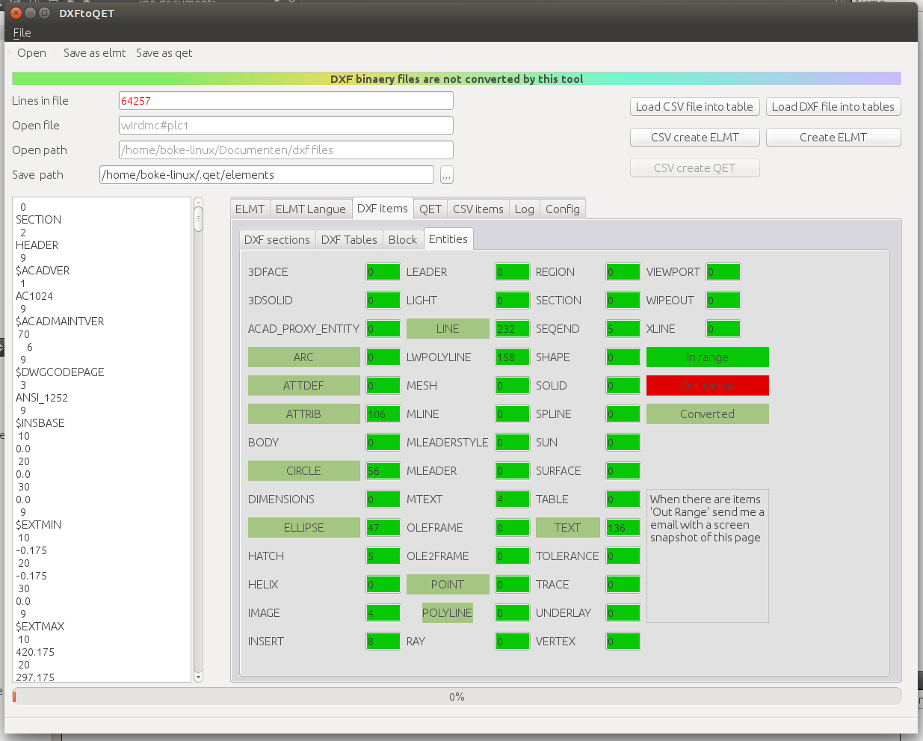Click the CSV create ELMT button
Image resolution: width=923 pixels, height=741 pixels.
click(x=694, y=138)
